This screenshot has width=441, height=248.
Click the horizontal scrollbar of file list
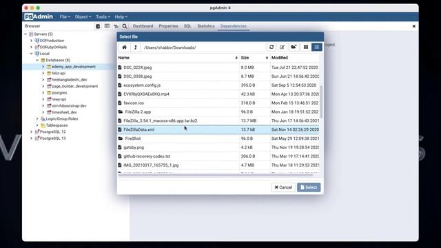(216, 175)
